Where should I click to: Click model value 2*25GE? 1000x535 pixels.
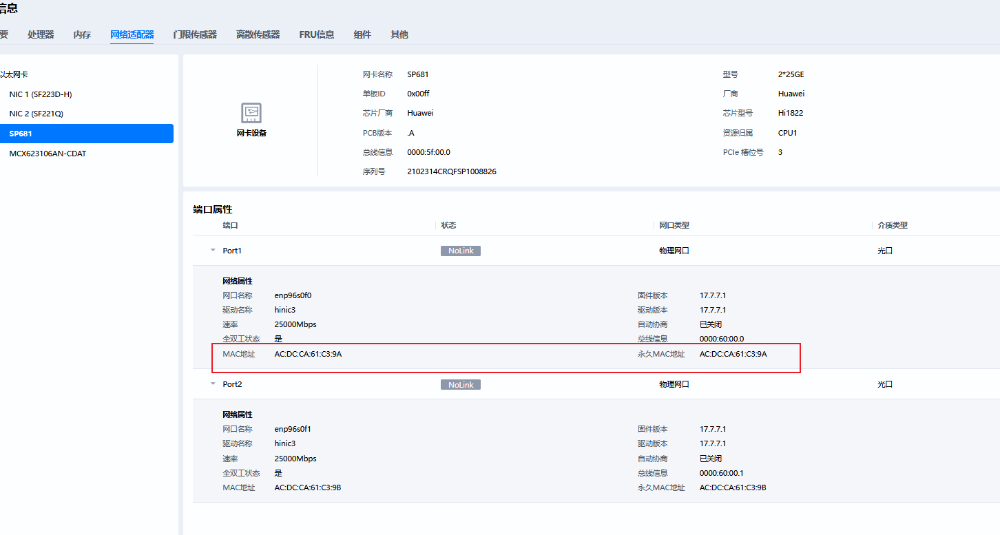click(791, 74)
